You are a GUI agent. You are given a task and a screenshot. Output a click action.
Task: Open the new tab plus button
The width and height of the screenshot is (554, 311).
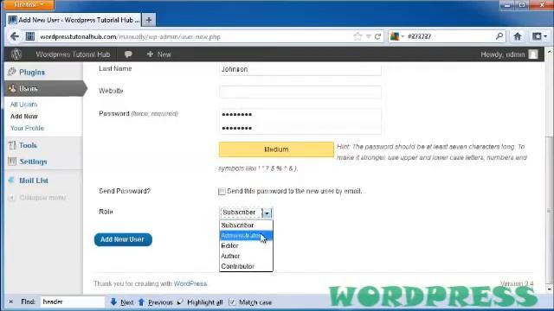click(x=149, y=20)
